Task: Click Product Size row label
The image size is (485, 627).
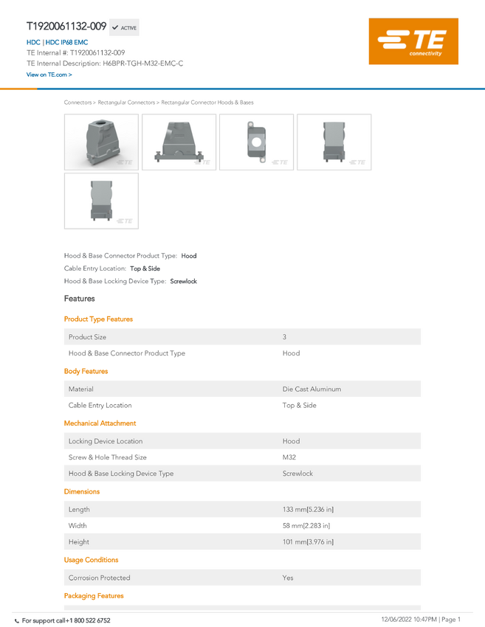Action: click(87, 337)
